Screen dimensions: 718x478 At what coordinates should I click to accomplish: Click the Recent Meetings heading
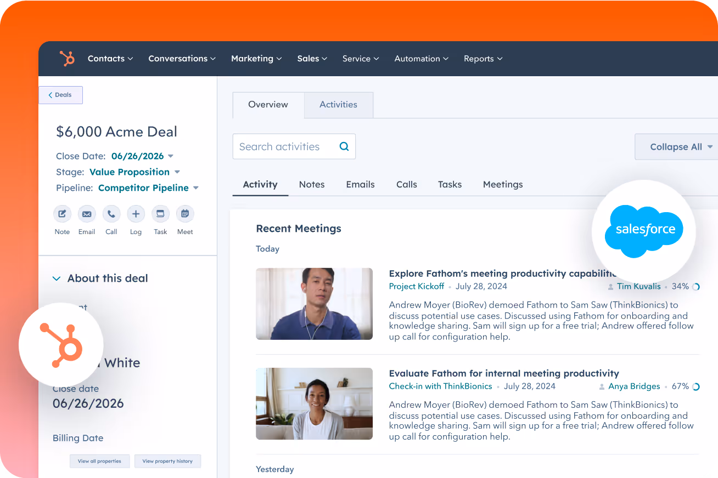click(299, 229)
